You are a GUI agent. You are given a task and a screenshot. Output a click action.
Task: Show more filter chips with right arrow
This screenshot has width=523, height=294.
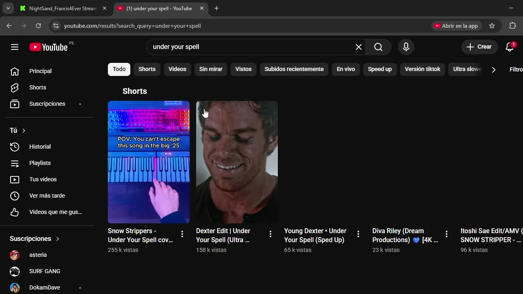tap(494, 69)
